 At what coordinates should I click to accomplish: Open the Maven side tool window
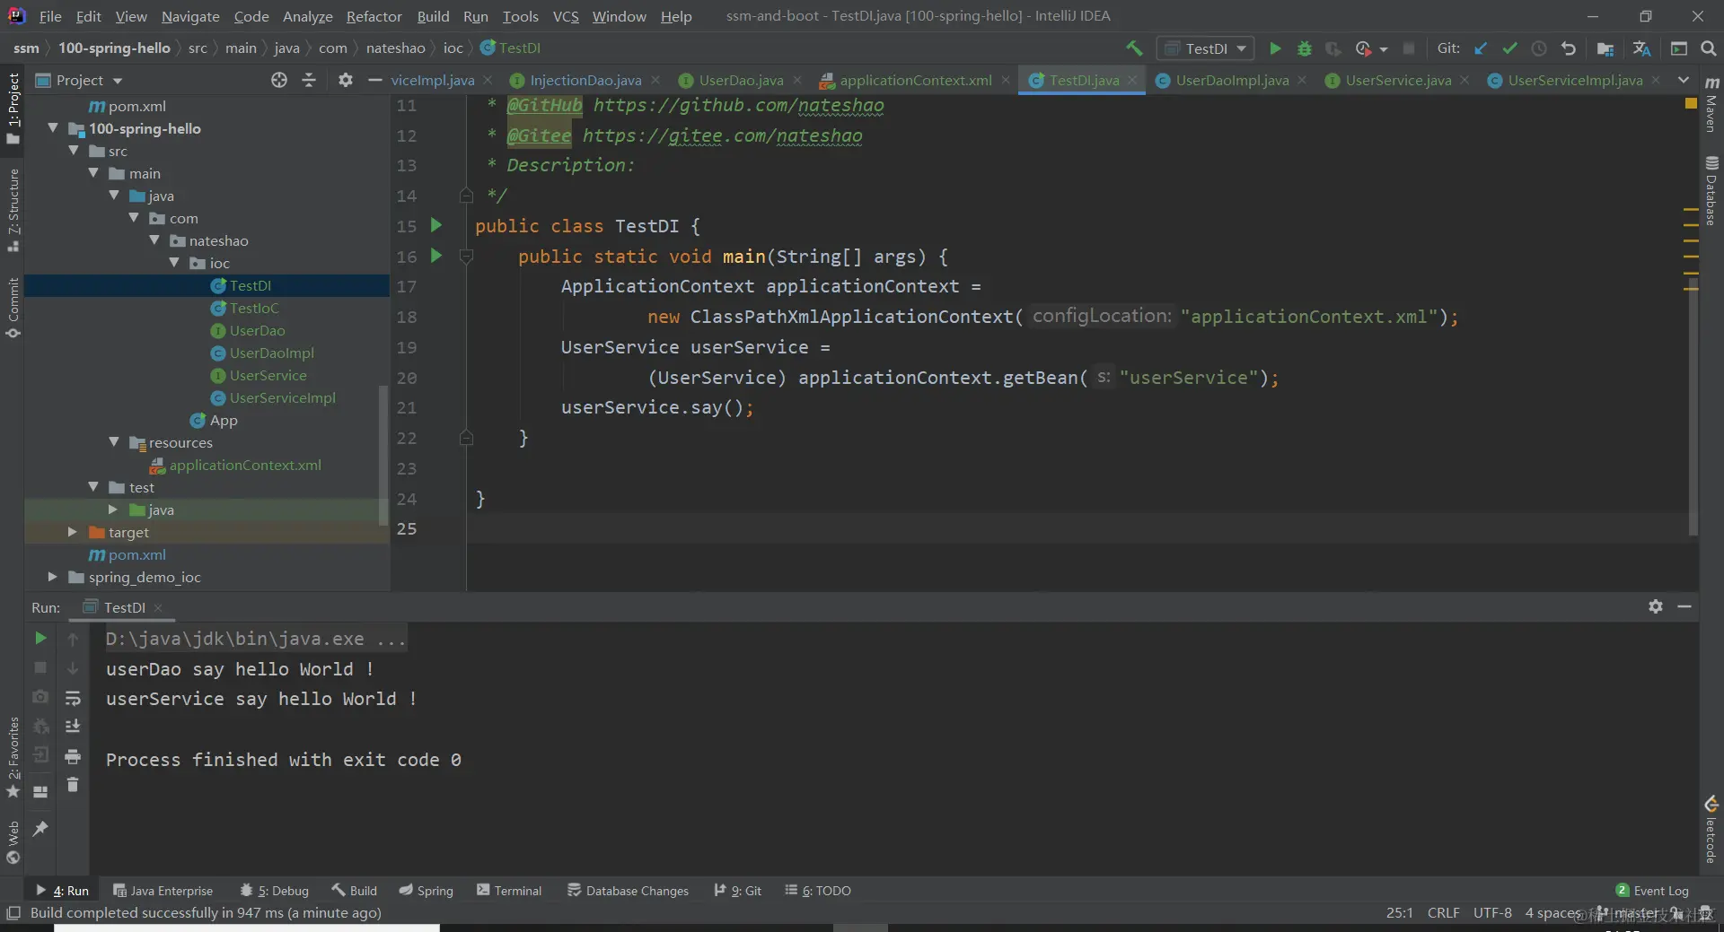1711,105
